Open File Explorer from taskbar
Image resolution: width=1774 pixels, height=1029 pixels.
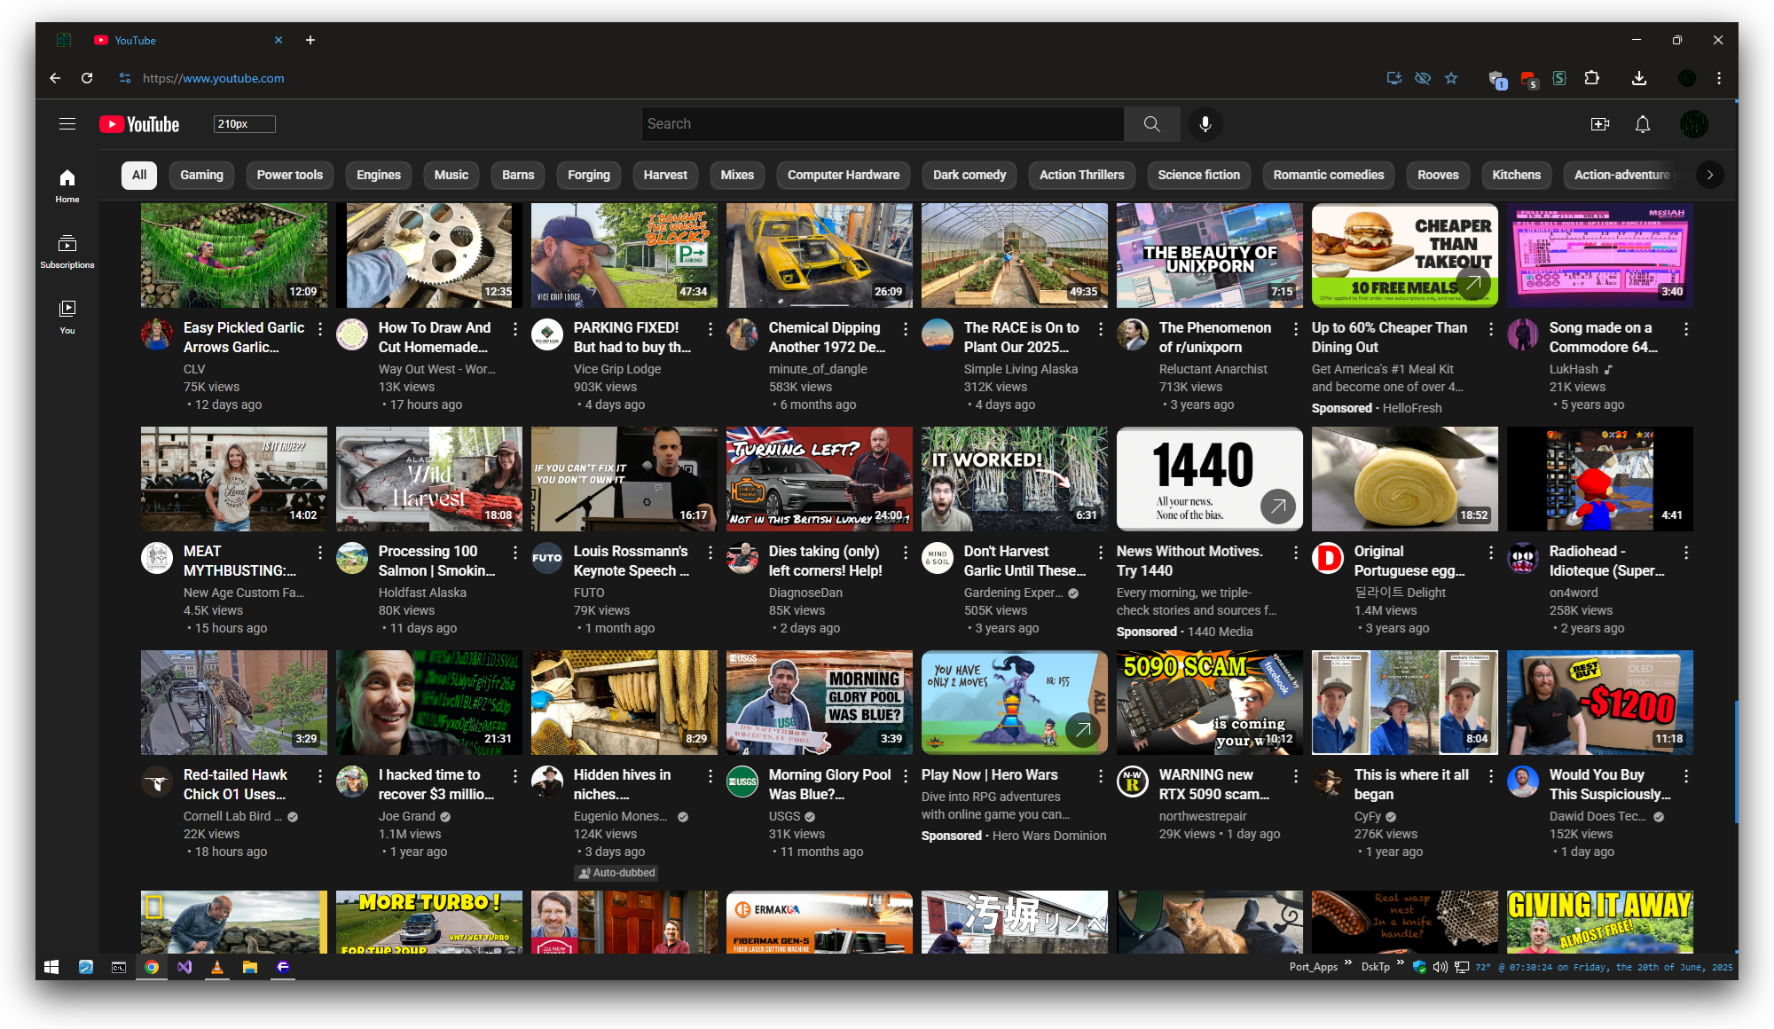click(x=250, y=967)
